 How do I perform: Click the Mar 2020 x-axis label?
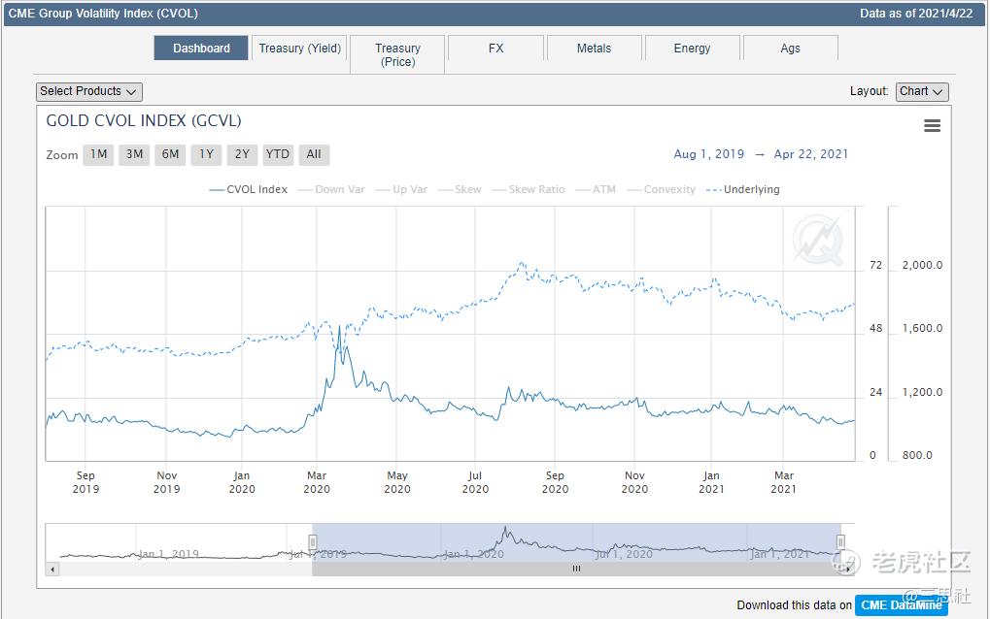[x=317, y=482]
